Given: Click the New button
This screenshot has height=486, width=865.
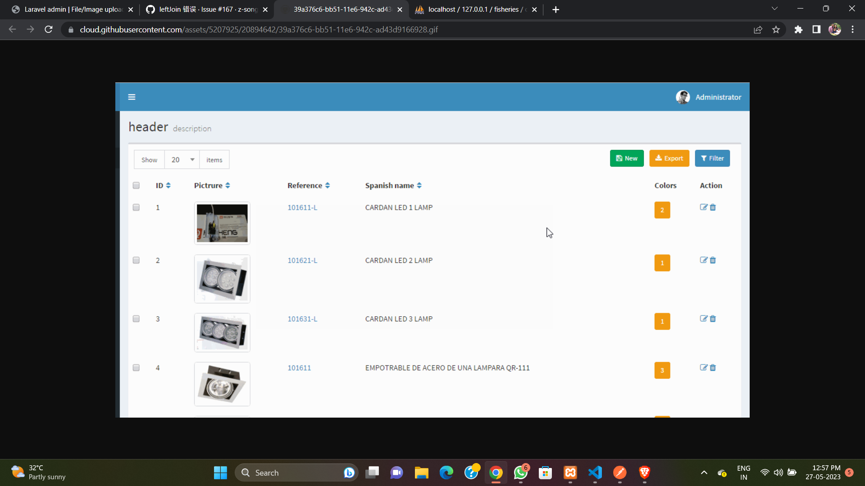Looking at the screenshot, I should 627,158.
